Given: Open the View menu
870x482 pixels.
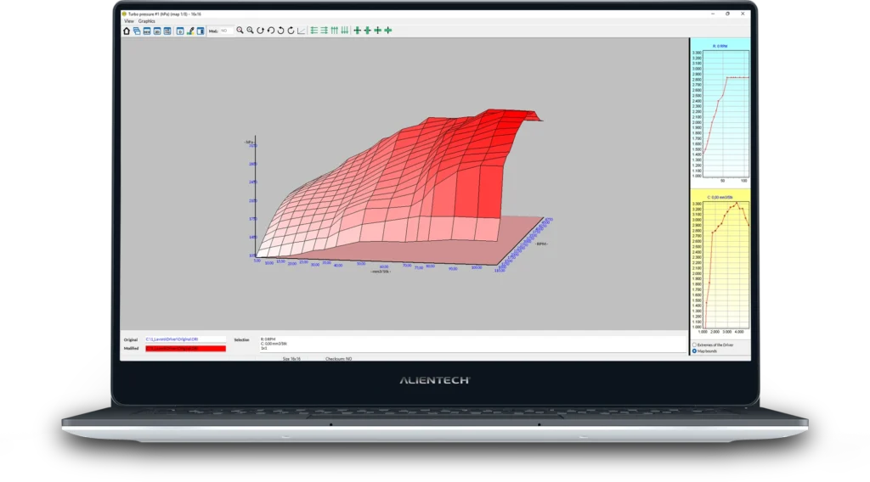Looking at the screenshot, I should point(128,21).
